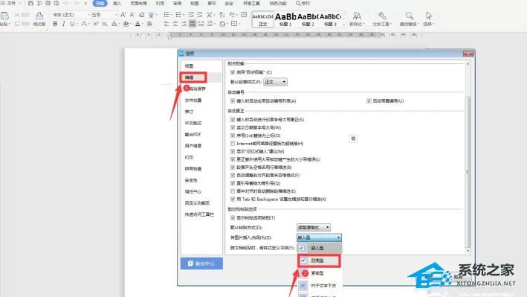Toggle sentence capitalization checkbox (S)
The height and width of the screenshot is (297, 527).
pos(233,120)
